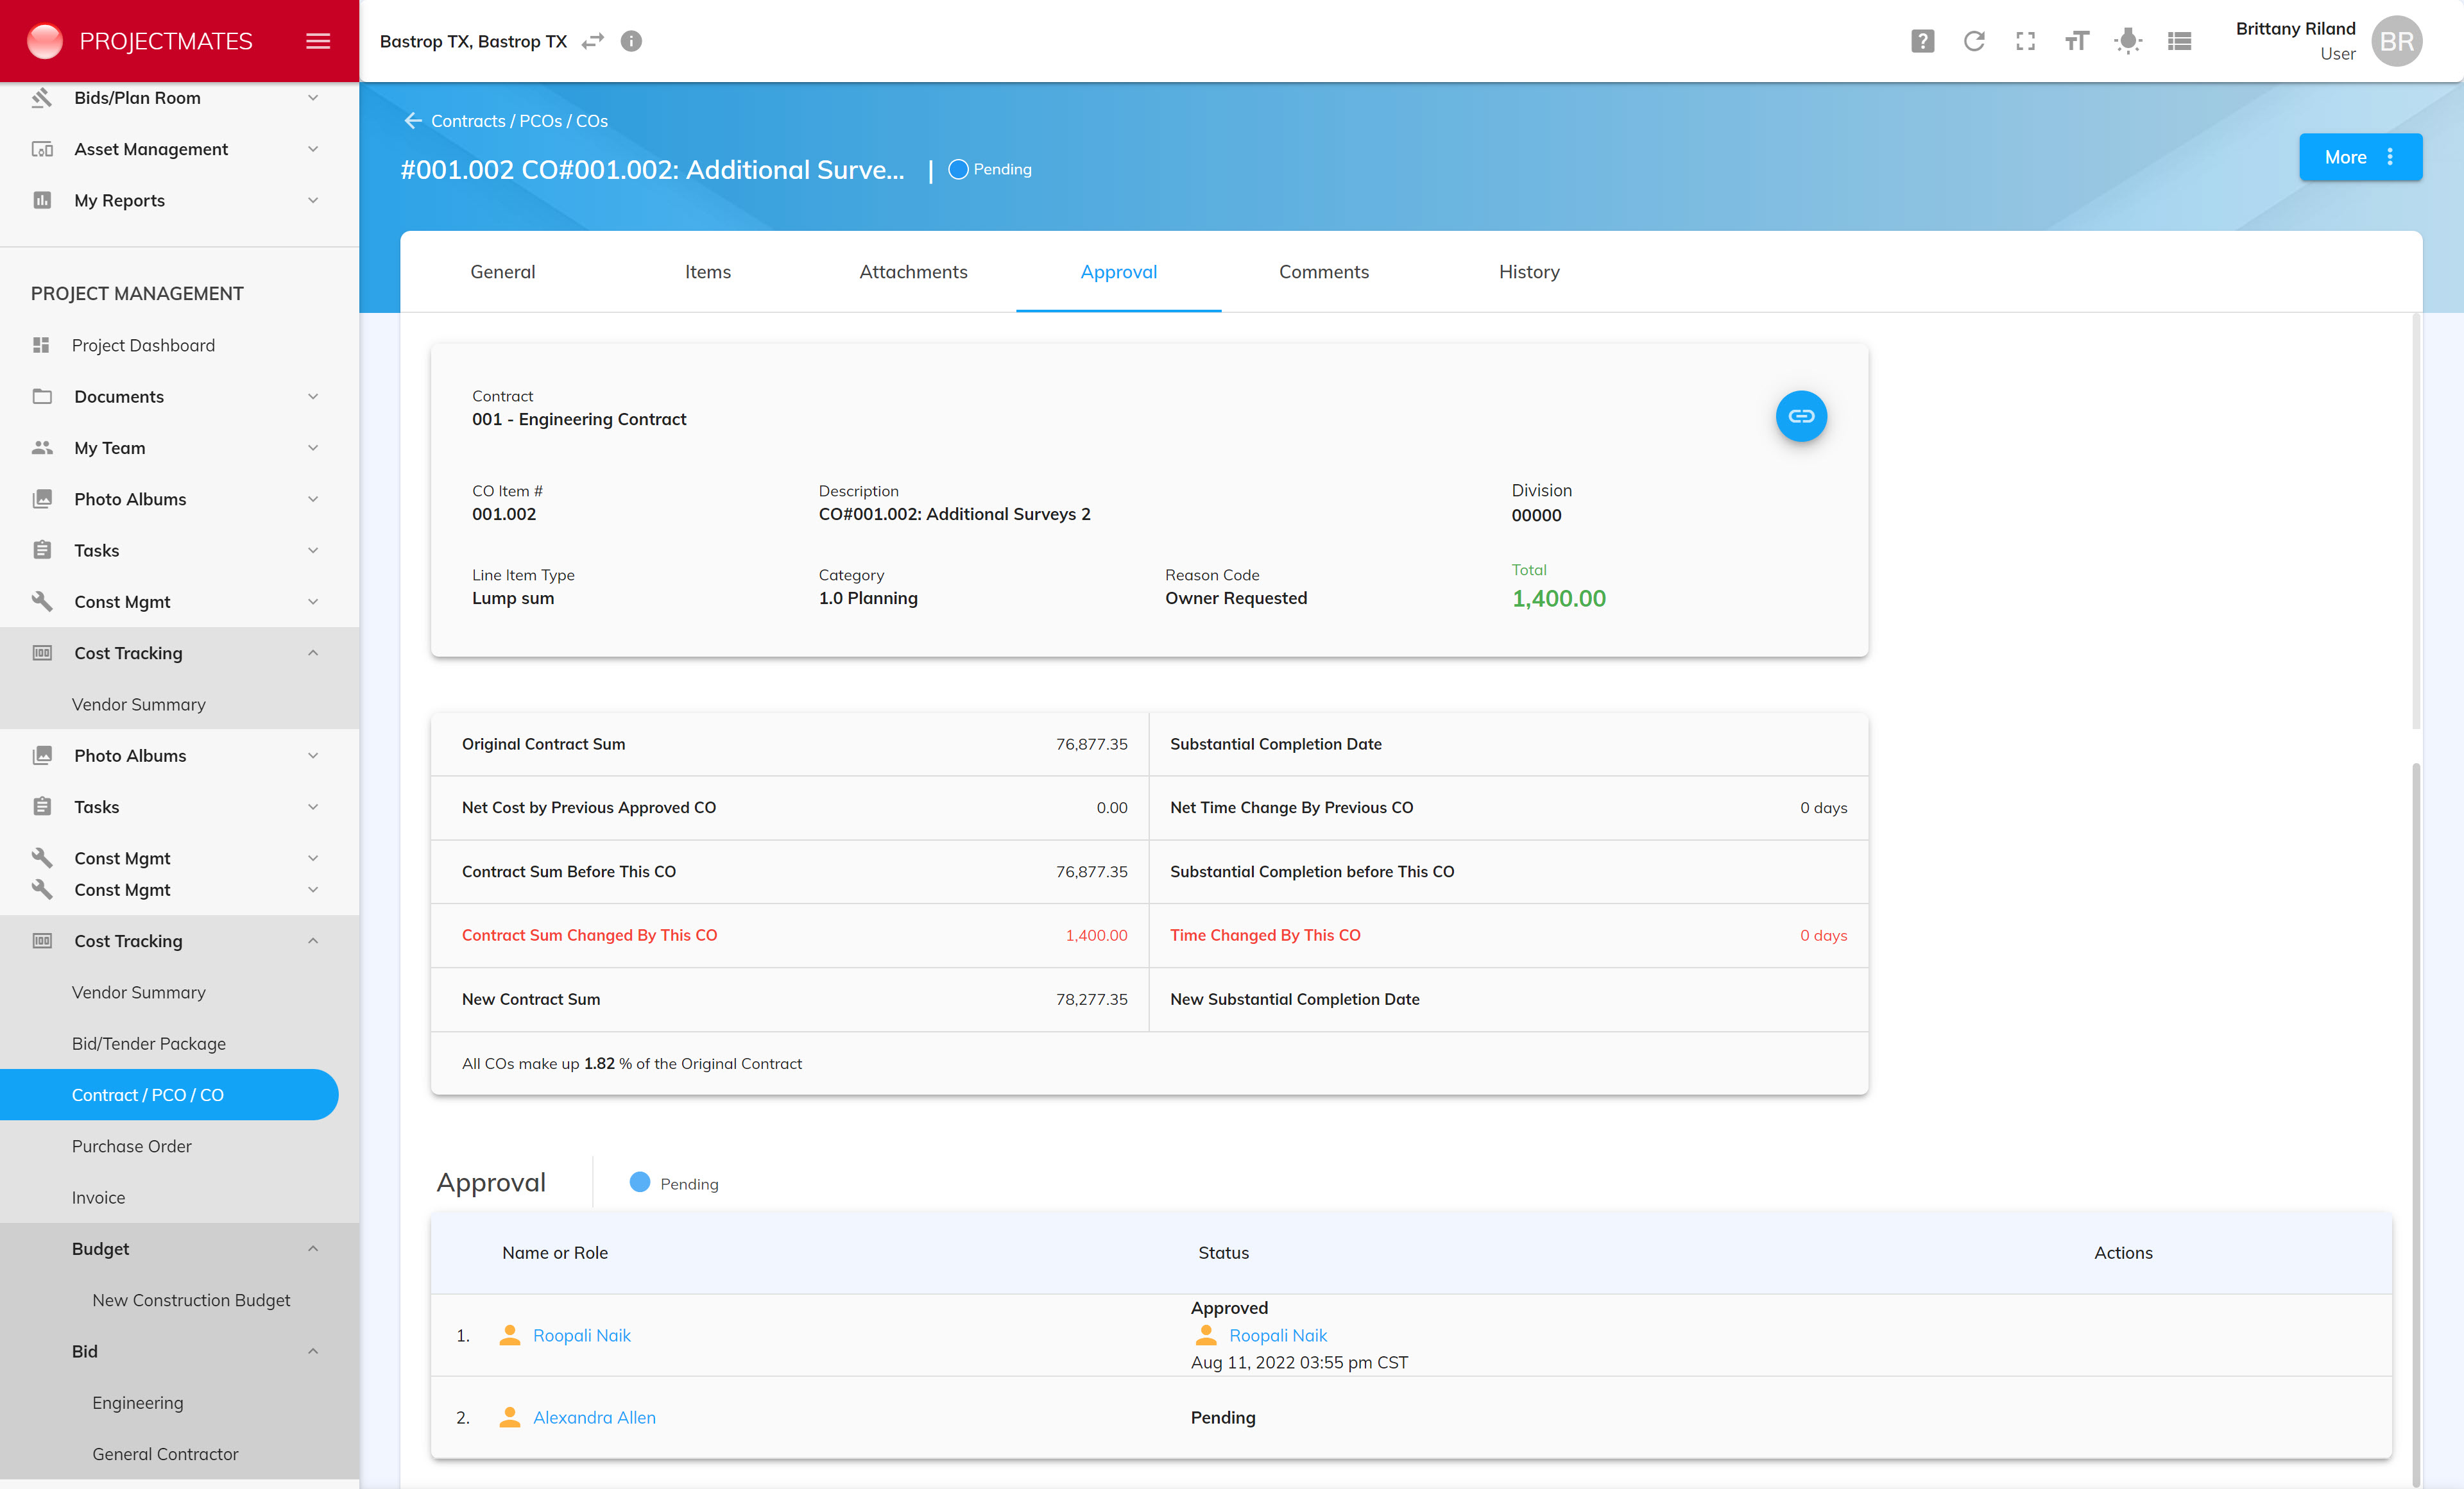Expand the My Team sidebar menu
Screen dimensions: 2464x1489
tap(313, 448)
